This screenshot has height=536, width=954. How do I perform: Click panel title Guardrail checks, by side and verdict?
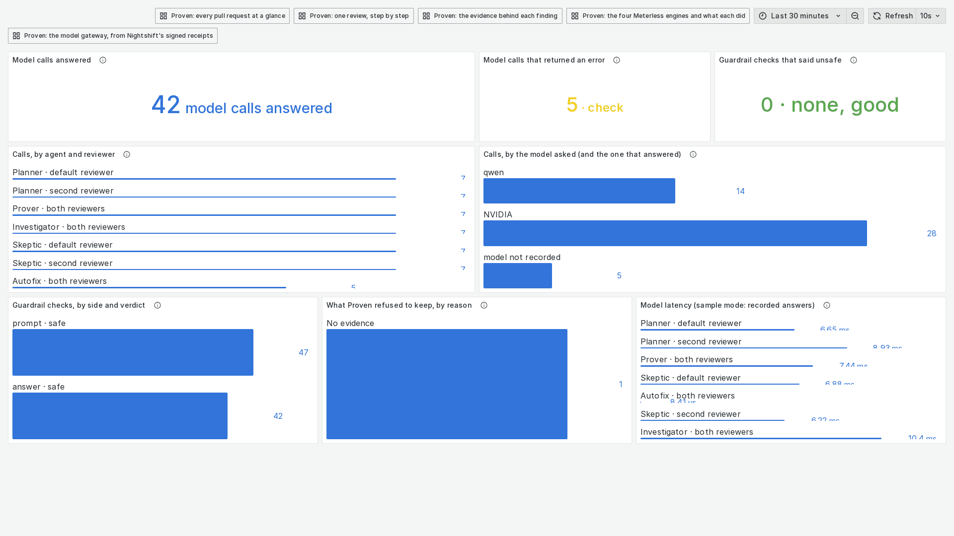(79, 305)
